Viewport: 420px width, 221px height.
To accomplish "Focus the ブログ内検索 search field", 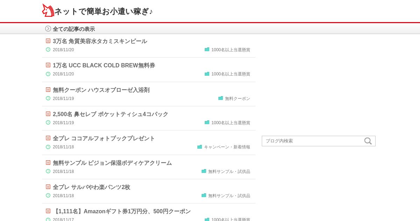I will point(311,141).
